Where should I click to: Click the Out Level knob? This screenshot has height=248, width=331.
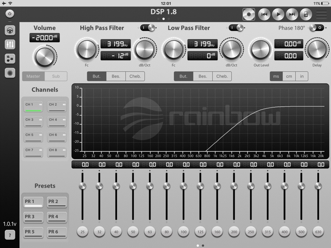coord(261,49)
